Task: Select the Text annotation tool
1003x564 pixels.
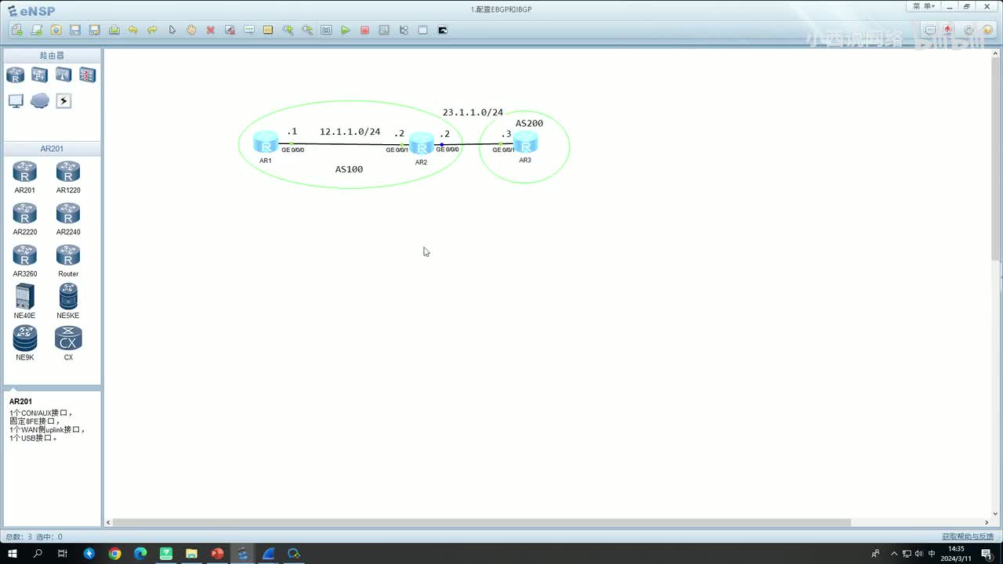Action: click(249, 30)
